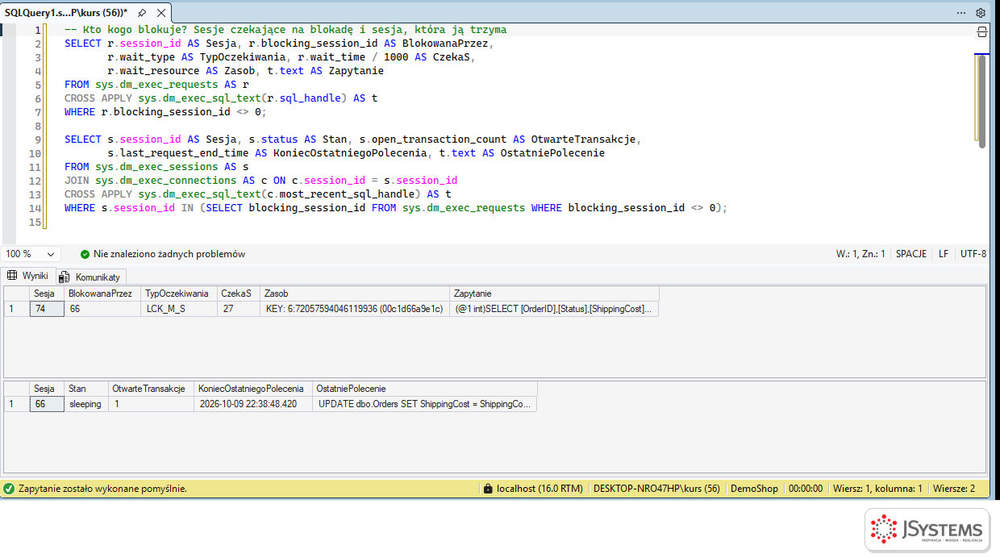Click the Wyniki grid icon
This screenshot has width=1000, height=558.
[12, 275]
